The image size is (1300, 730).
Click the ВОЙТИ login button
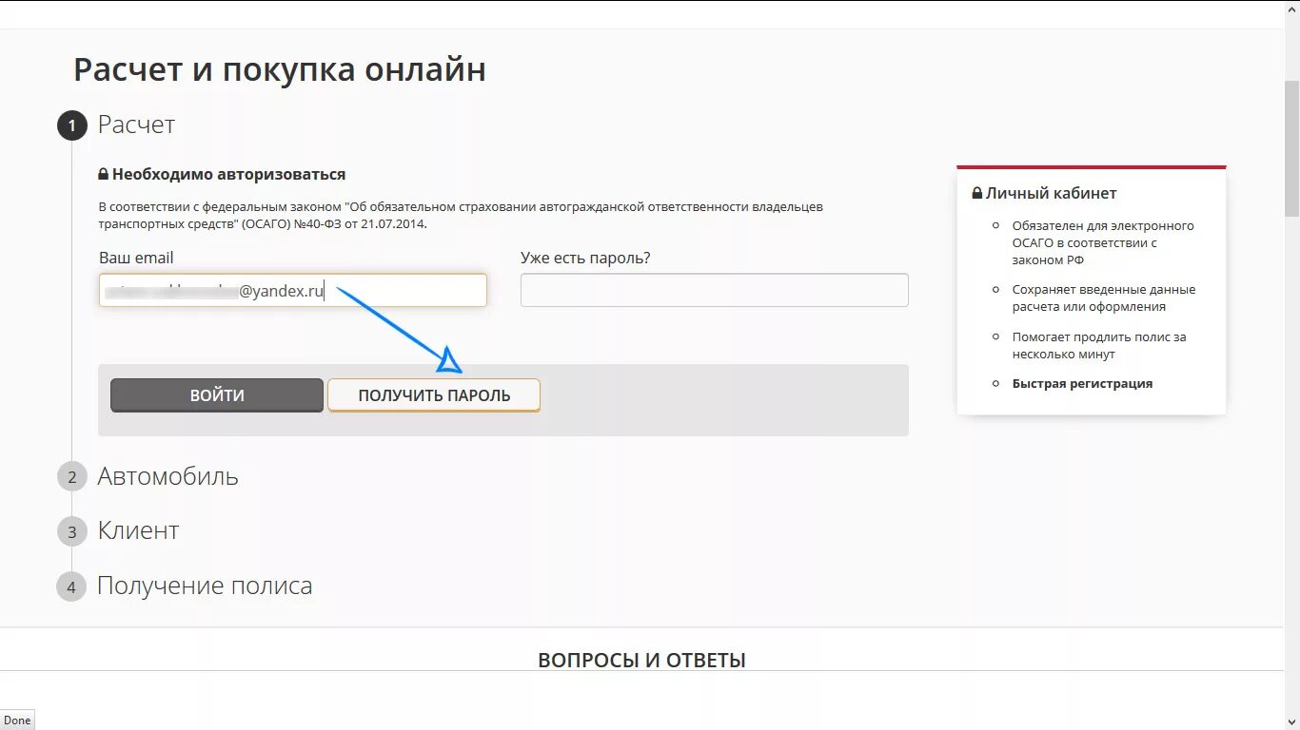coord(217,395)
